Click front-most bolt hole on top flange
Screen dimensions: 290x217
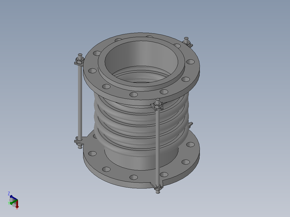tap(133, 95)
